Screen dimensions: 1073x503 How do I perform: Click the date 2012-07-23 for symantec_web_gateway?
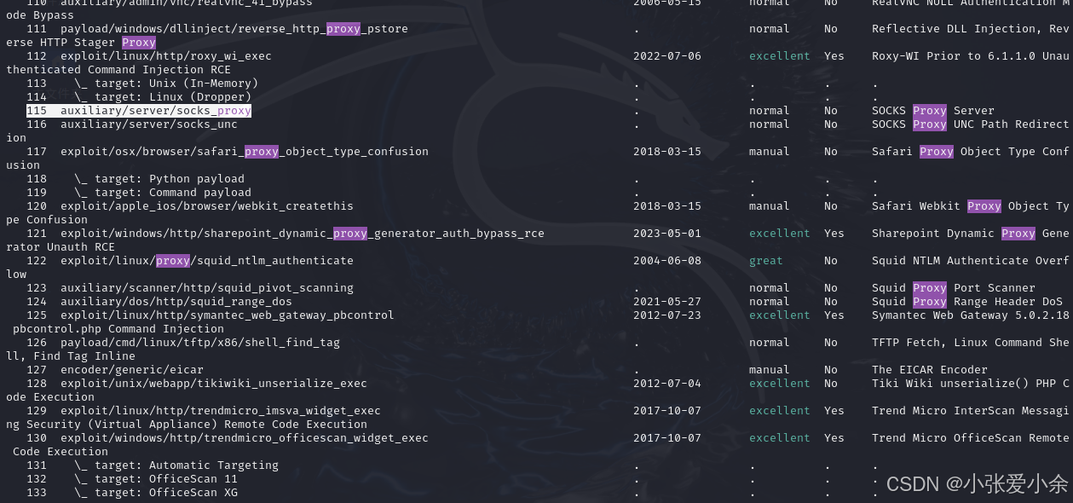[667, 315]
